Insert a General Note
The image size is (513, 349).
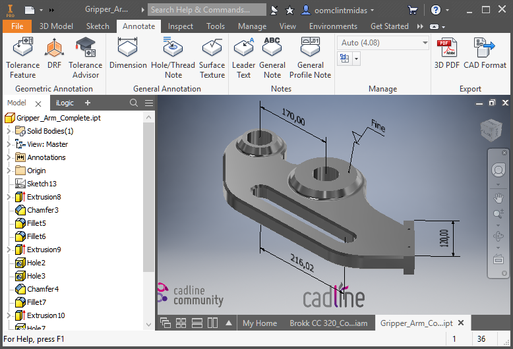pos(272,58)
